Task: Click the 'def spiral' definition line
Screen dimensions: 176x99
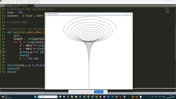Action: point(26,32)
